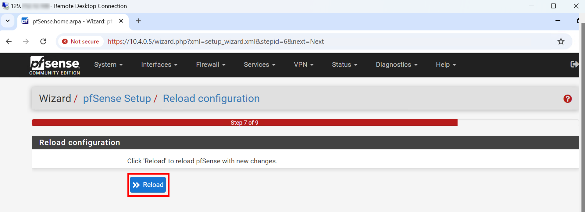Screen dimensions: 585x212
Task: Expand the Firewall menu
Action: (211, 64)
